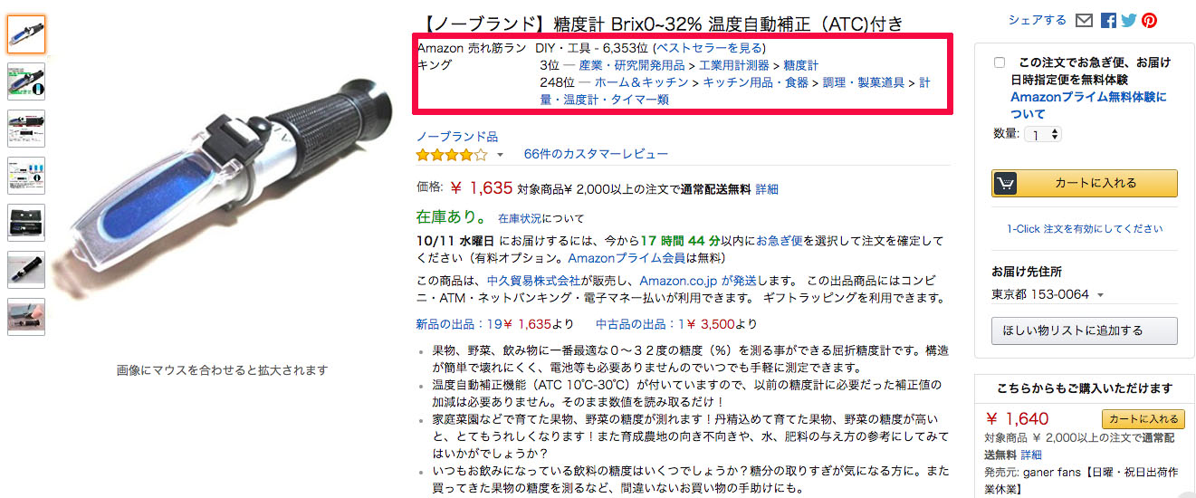
Task: Share the product on Twitter
Action: coord(1128,21)
